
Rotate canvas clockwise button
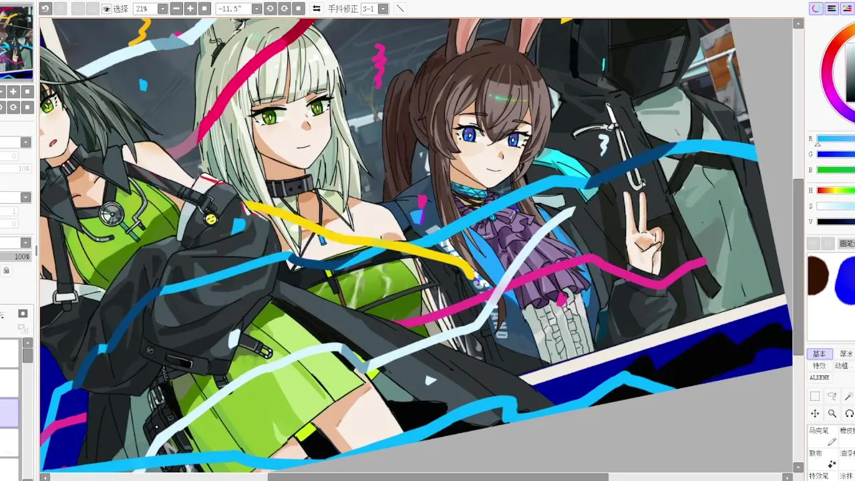coord(284,9)
